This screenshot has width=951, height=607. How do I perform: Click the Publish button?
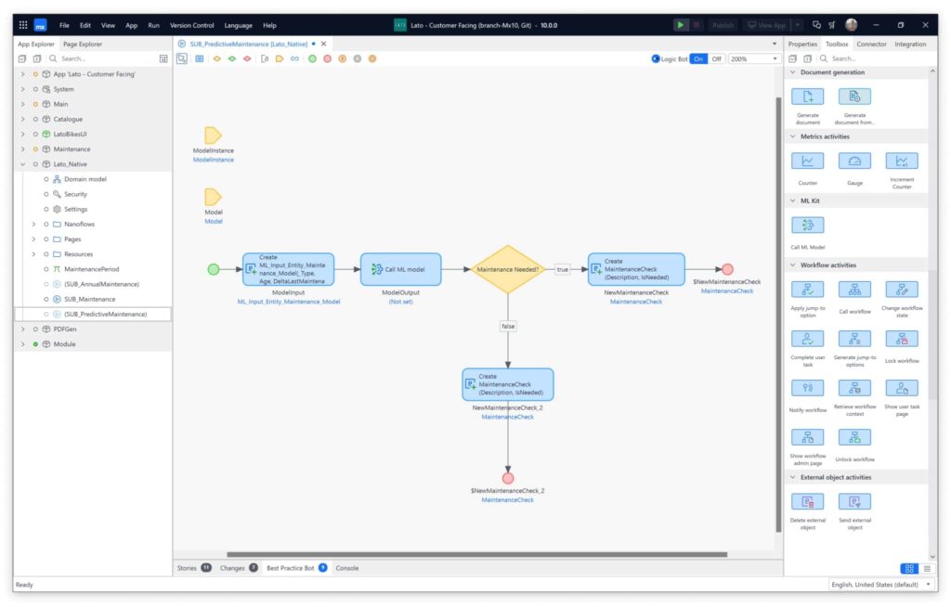723,25
